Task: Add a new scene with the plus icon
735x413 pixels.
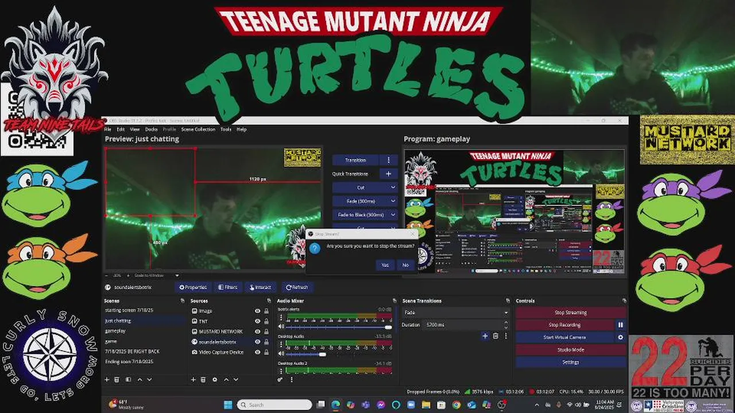Action: 107,380
